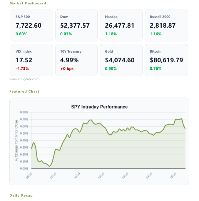Viewport: 199px width, 201px height.
Task: Click the S&P 500 value 7,722.60
Action: (x=29, y=26)
